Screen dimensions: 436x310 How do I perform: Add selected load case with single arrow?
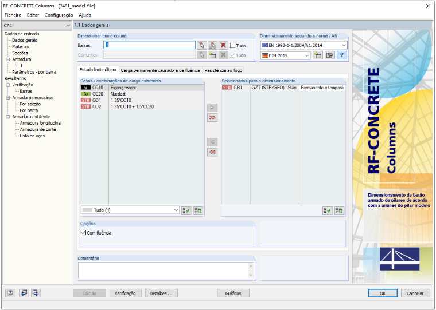point(212,108)
